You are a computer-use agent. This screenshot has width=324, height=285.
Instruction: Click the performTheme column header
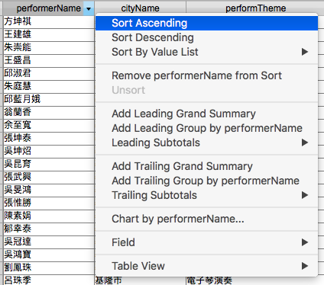pyautogui.click(x=255, y=8)
